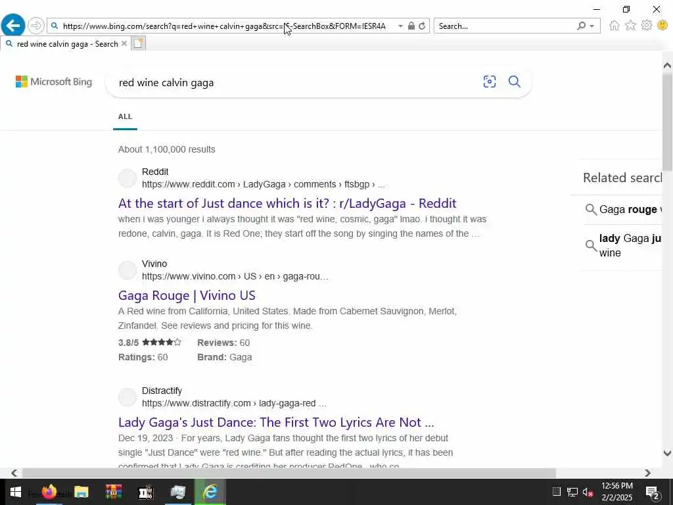This screenshot has height=505, width=673.
Task: Click the distractify.com URL breadcrumb
Action: click(234, 403)
